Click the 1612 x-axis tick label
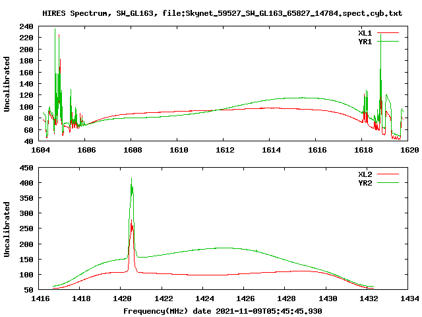The image size is (422, 317). coord(225,150)
